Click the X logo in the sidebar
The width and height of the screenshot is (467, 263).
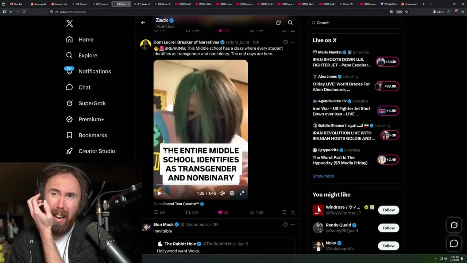70,23
